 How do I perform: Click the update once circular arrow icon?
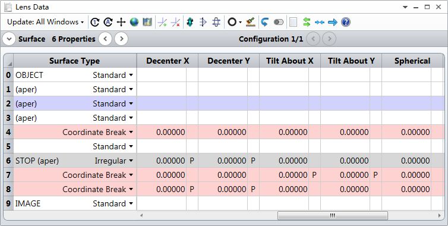coord(95,22)
